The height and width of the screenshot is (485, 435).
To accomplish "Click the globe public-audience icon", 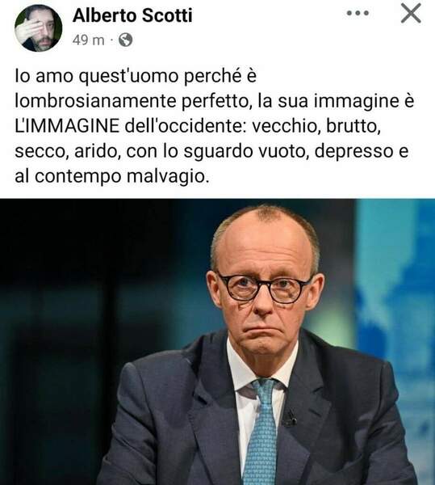I will coord(126,40).
